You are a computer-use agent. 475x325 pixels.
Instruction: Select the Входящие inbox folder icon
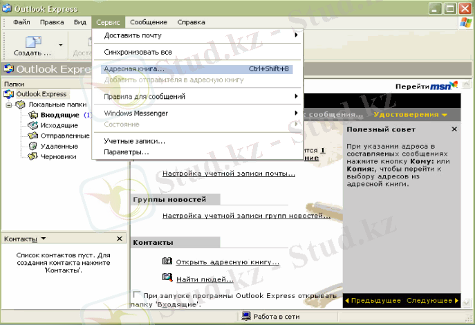[32, 115]
